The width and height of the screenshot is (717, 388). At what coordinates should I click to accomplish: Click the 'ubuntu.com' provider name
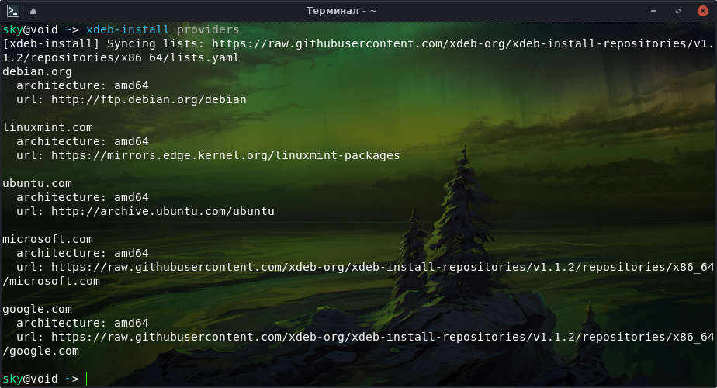[x=37, y=183]
